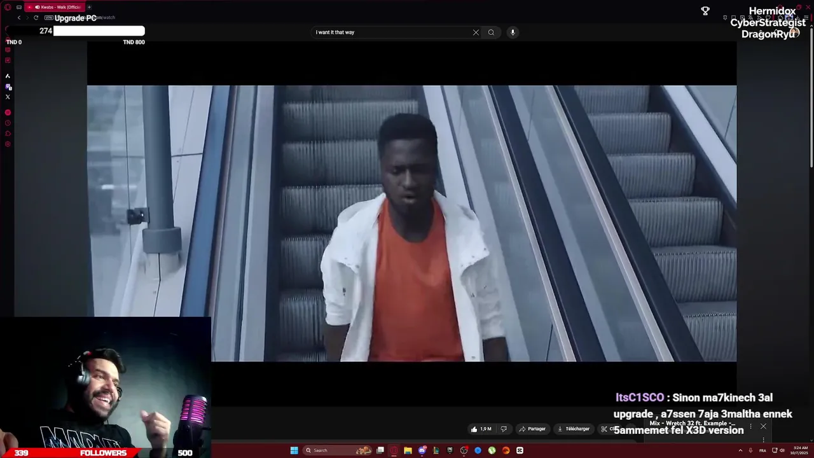Screen dimensions: 814x458
Task: Open Task View on taskbar
Action: (380, 450)
